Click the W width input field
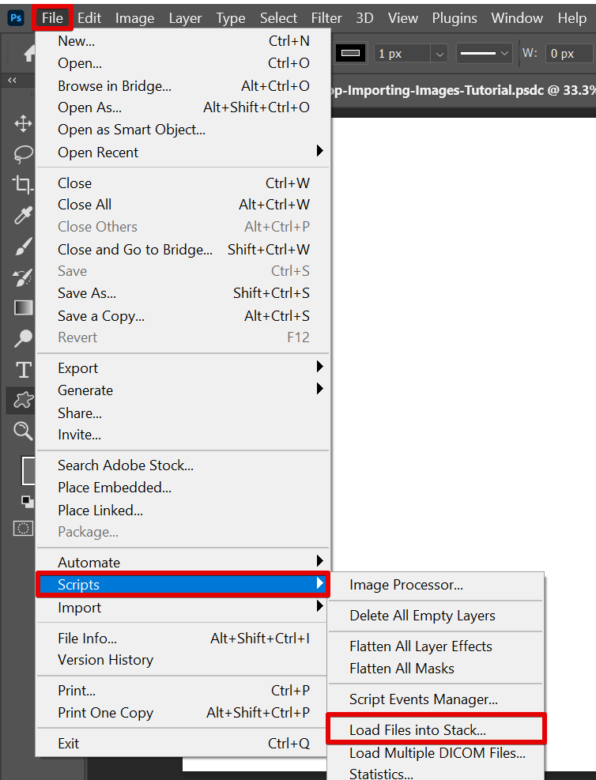The image size is (596, 780). click(570, 53)
